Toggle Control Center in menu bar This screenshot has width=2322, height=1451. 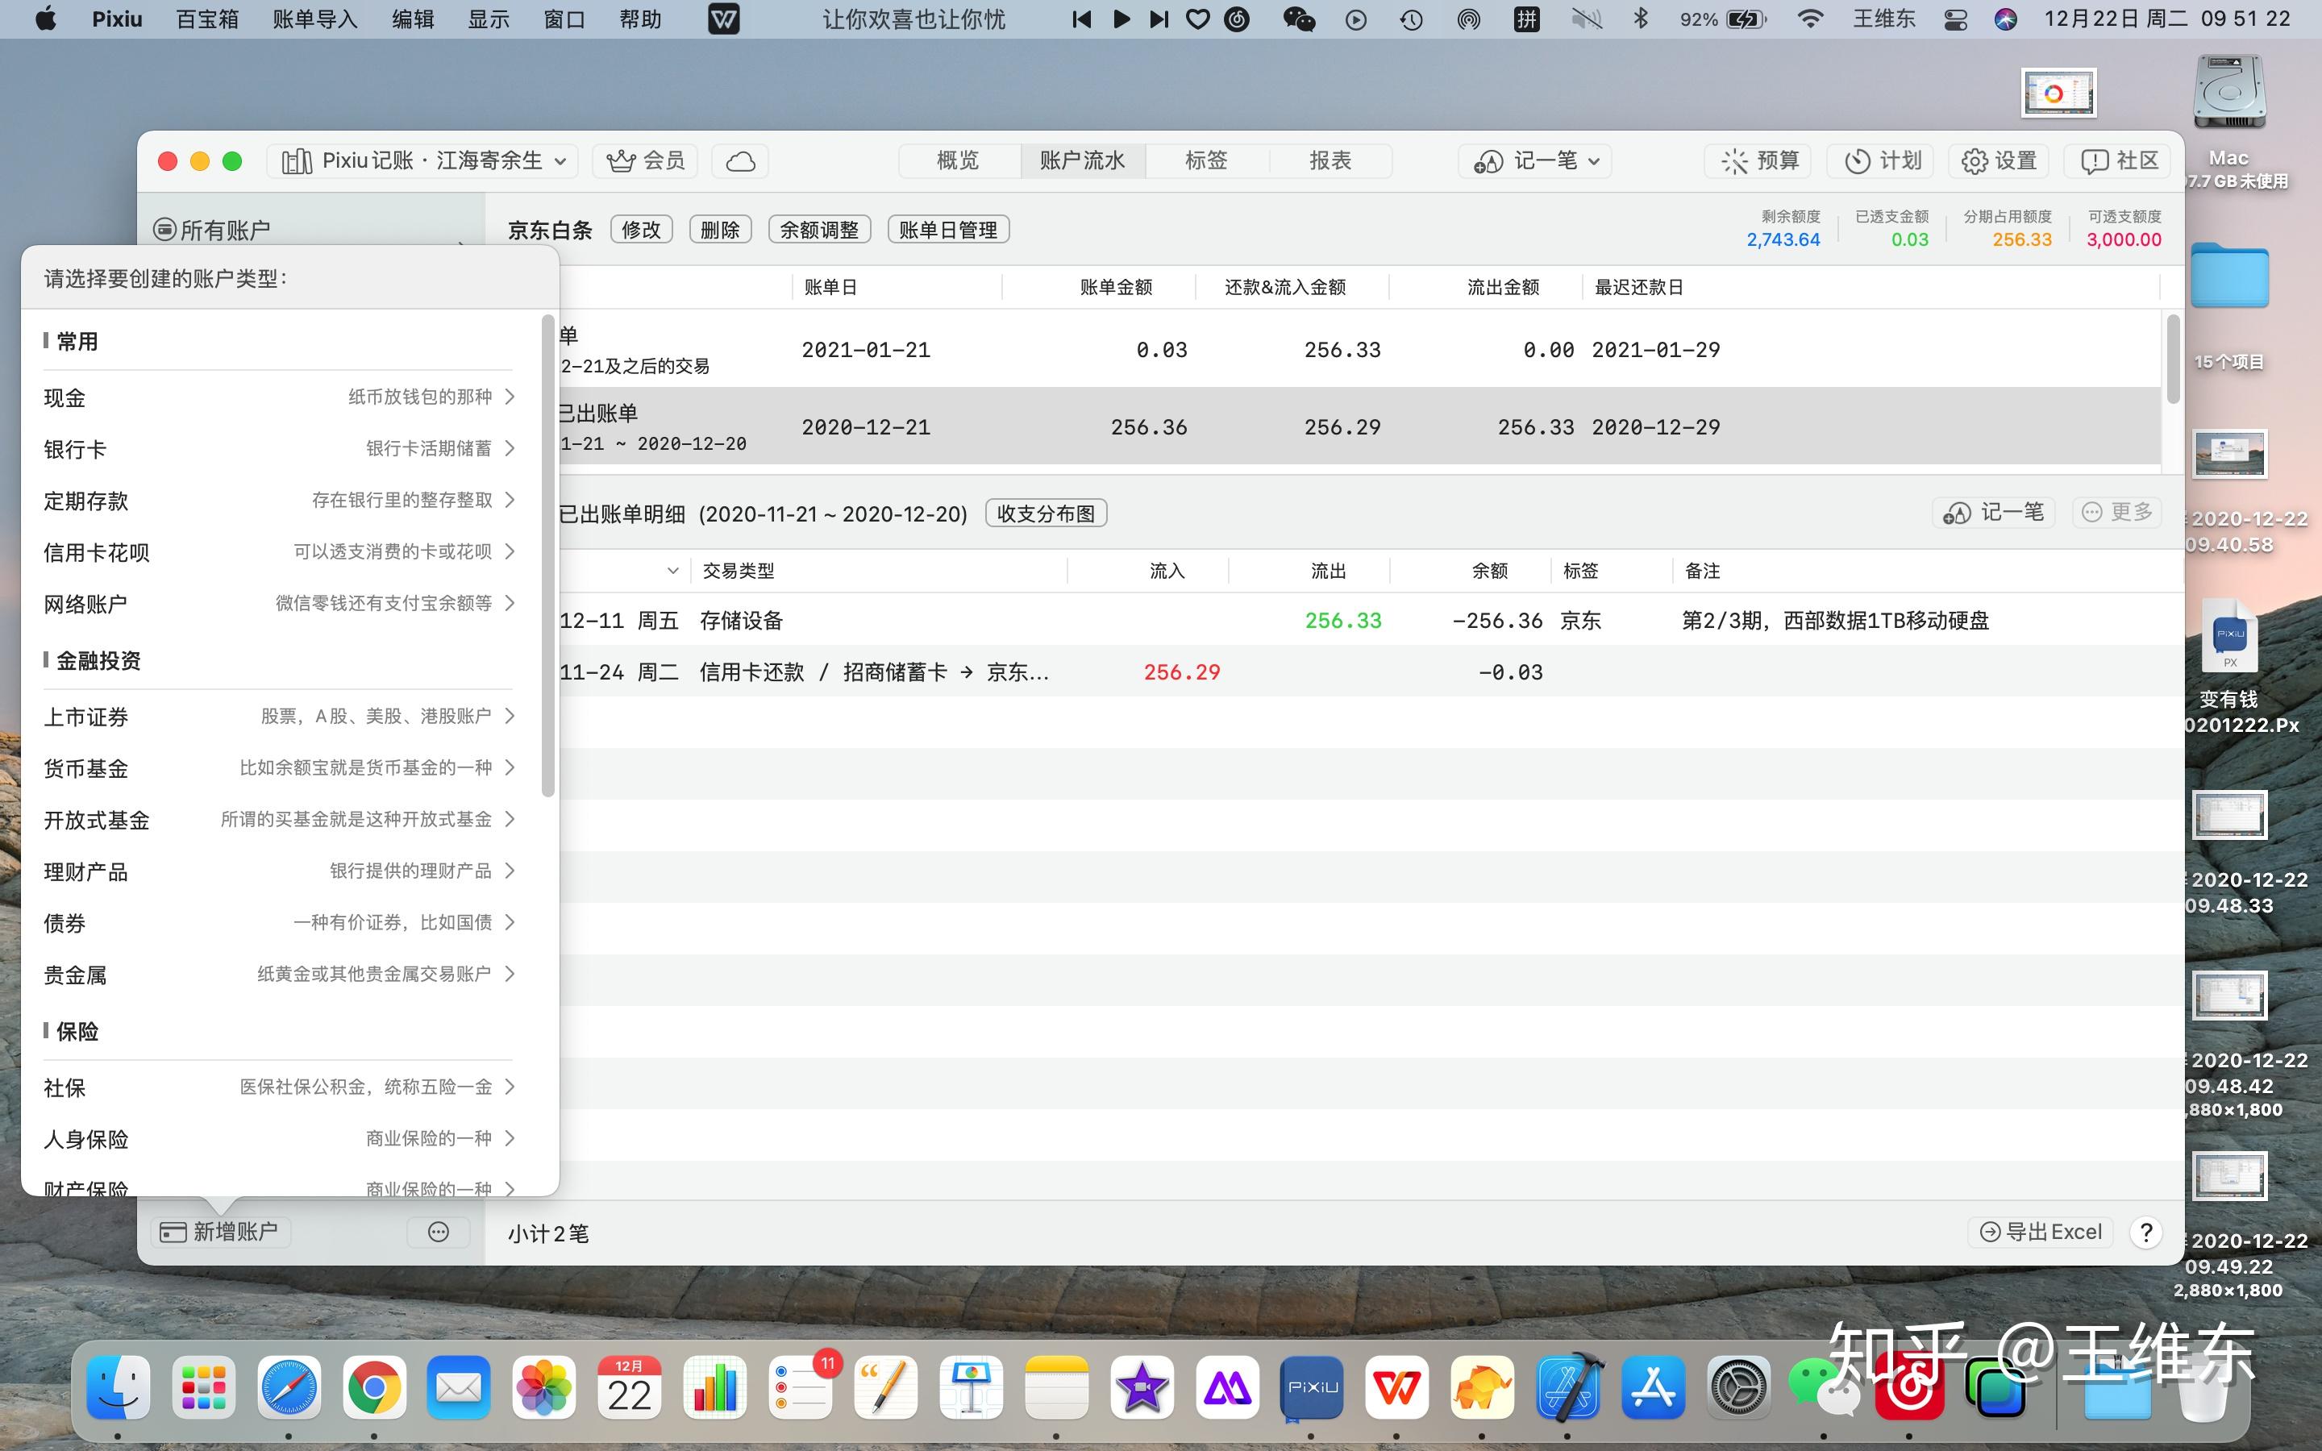click(x=1955, y=19)
